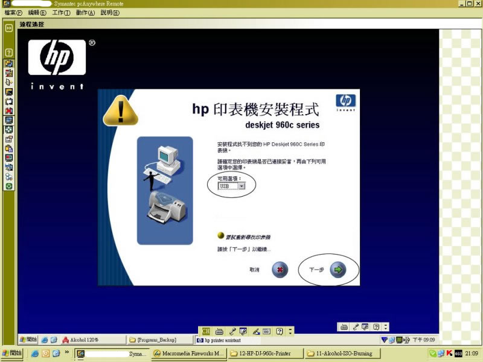Open the 動作(A) menu
This screenshot has height=362, width=483.
(85, 13)
